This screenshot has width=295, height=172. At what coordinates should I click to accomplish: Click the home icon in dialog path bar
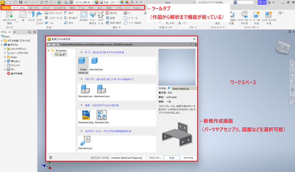click(x=58, y=45)
